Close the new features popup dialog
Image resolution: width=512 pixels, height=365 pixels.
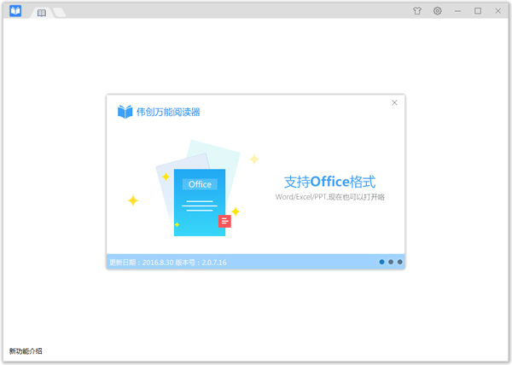click(394, 102)
